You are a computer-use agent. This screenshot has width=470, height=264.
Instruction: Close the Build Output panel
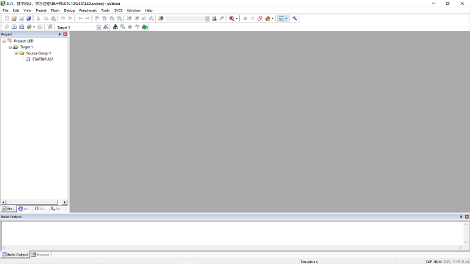pos(467,217)
